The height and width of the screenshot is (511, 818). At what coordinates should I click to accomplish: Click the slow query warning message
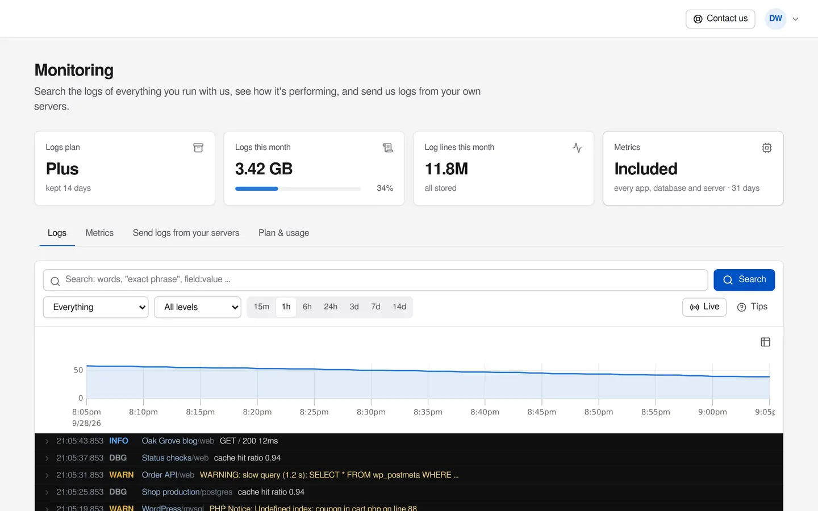click(329, 475)
